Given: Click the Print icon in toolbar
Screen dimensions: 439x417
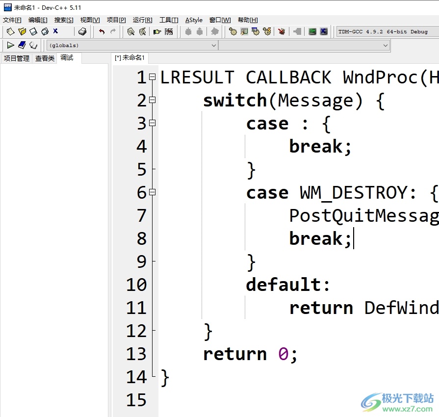Looking at the screenshot, I should [82, 31].
